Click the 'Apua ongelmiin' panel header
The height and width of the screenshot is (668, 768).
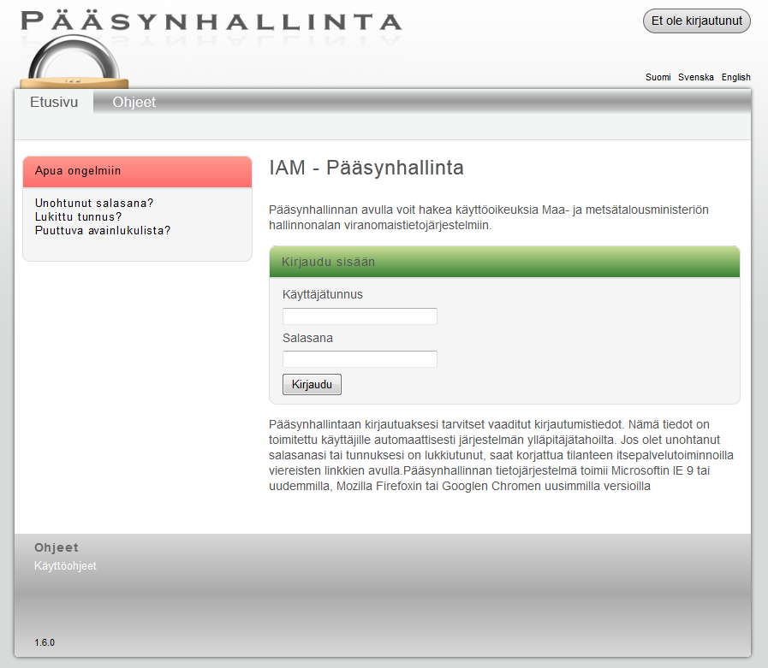point(137,172)
